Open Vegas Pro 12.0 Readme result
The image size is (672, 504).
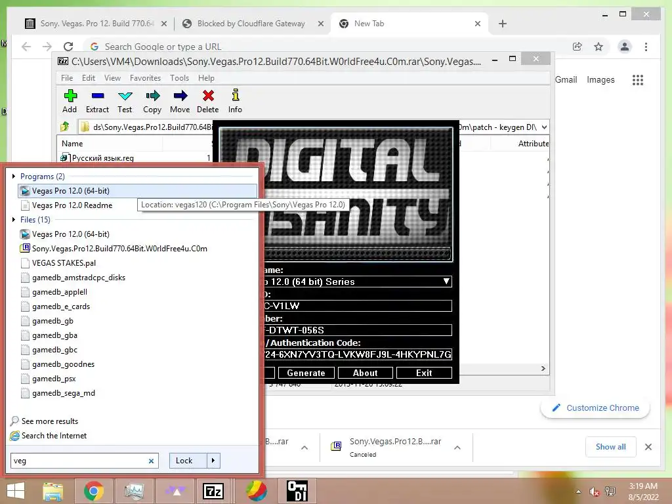72,205
